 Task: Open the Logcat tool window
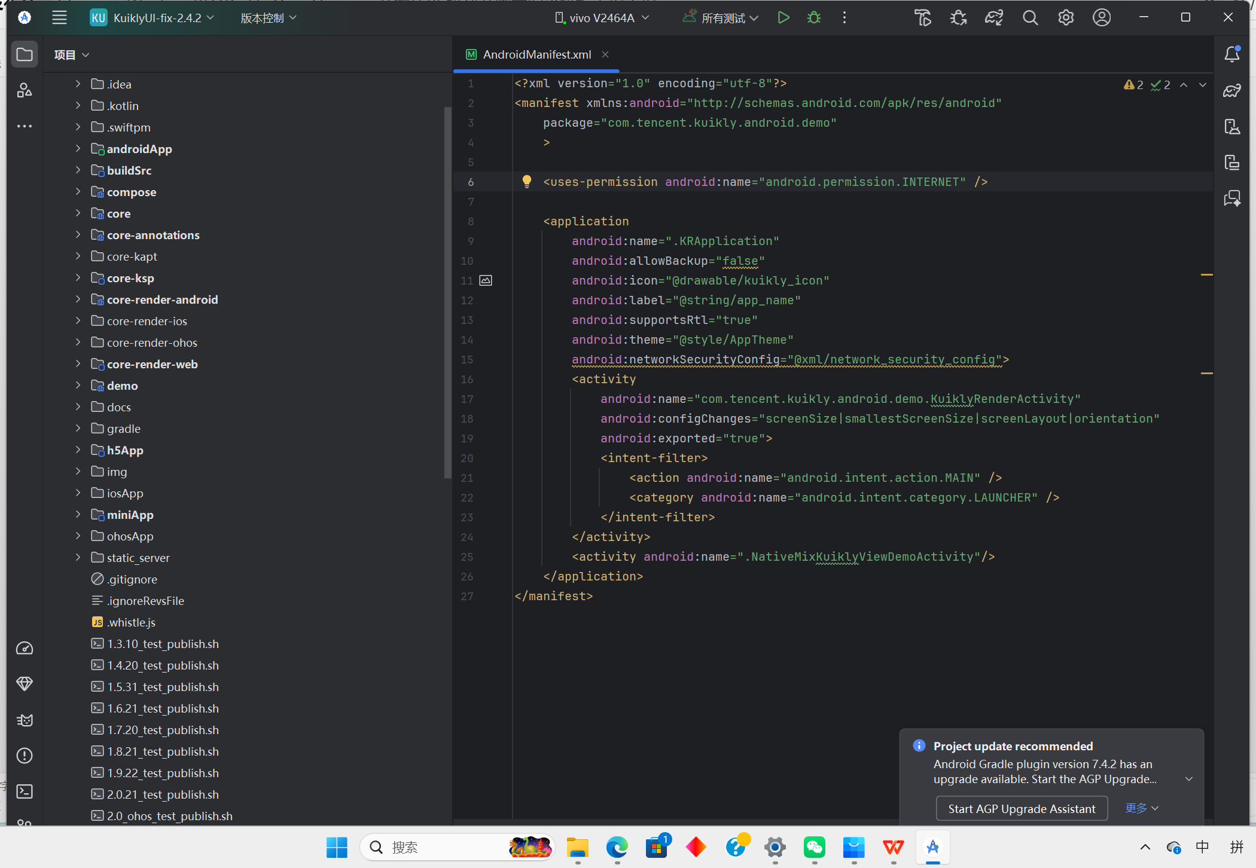pos(25,720)
